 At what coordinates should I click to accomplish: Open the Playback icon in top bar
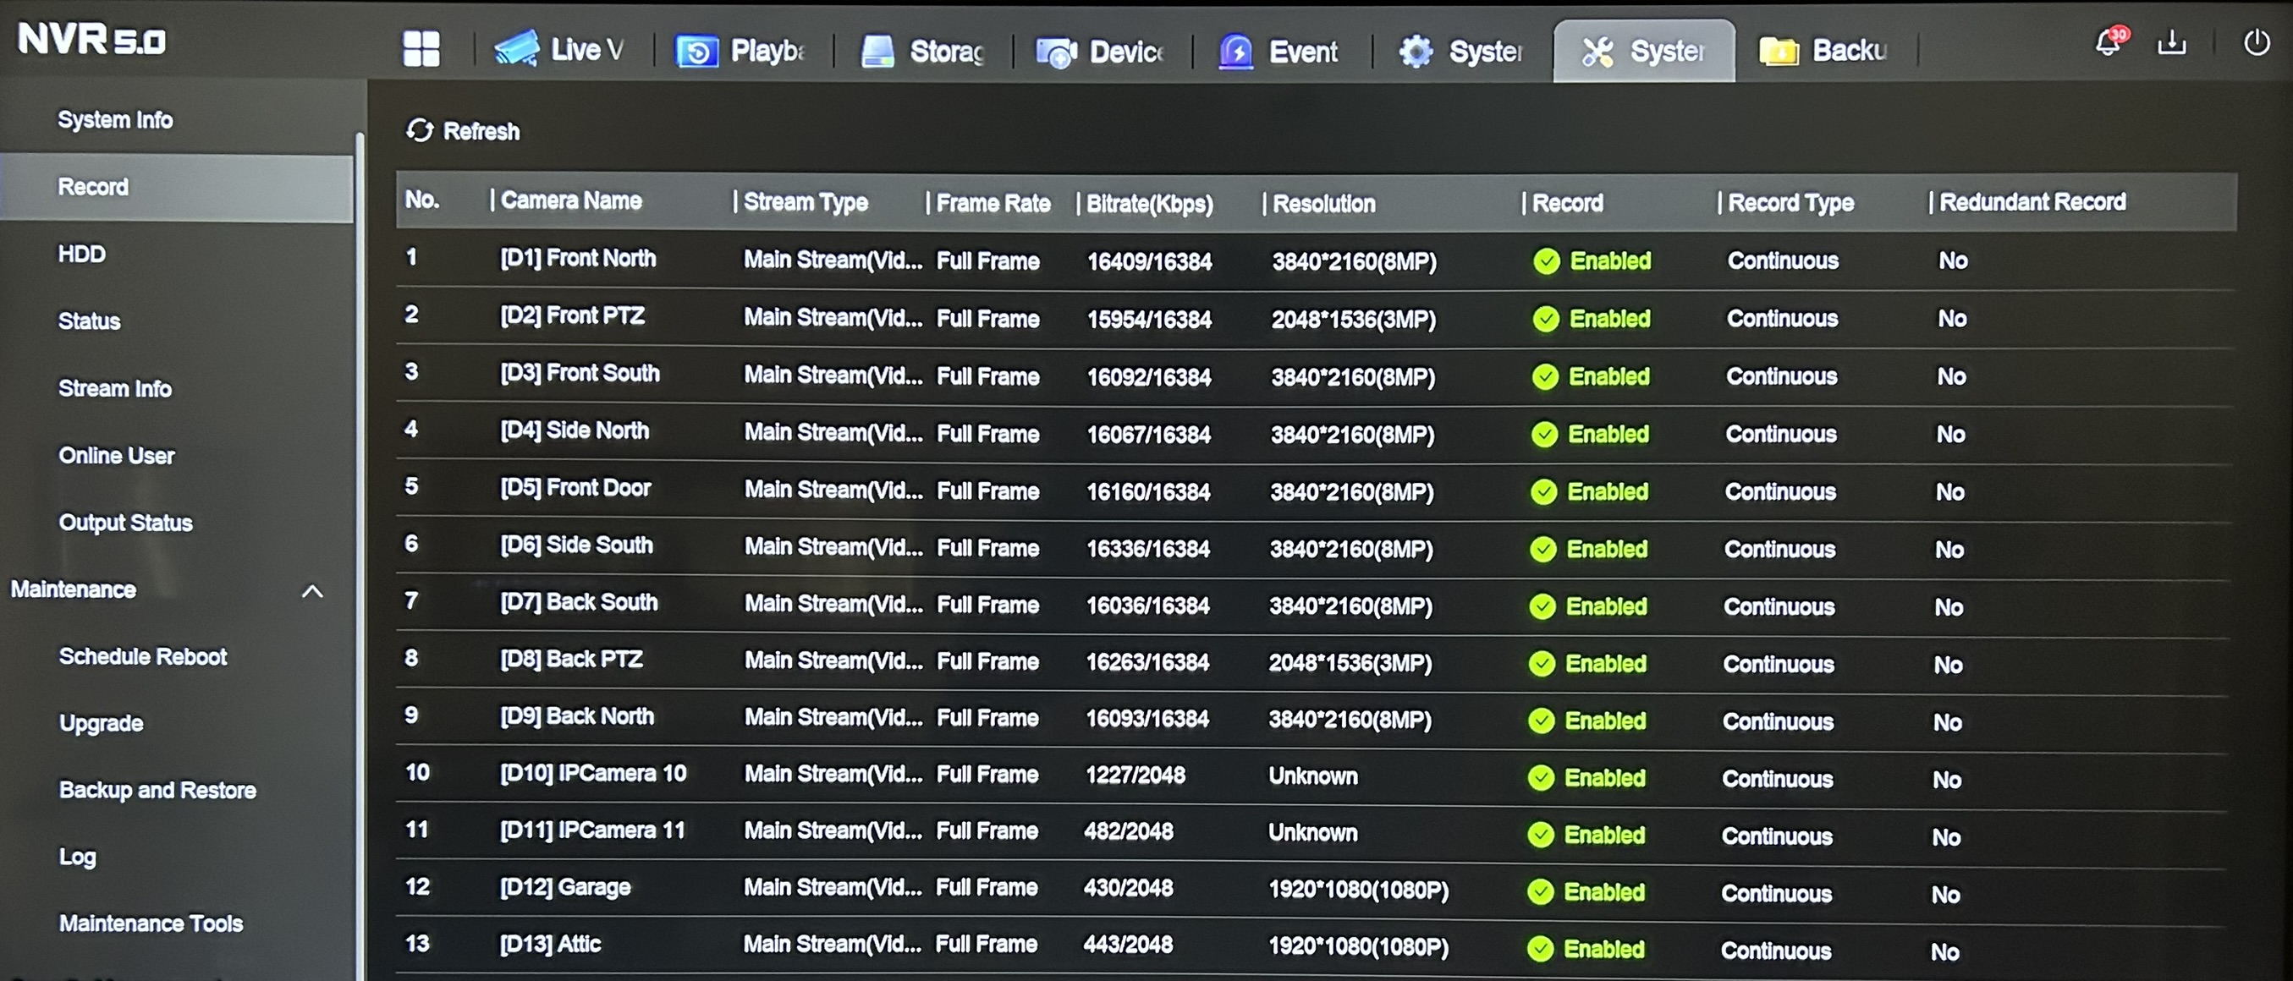[x=697, y=51]
